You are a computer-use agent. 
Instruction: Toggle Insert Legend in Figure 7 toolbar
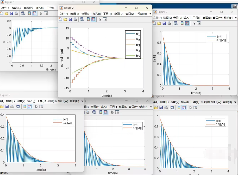184,107
